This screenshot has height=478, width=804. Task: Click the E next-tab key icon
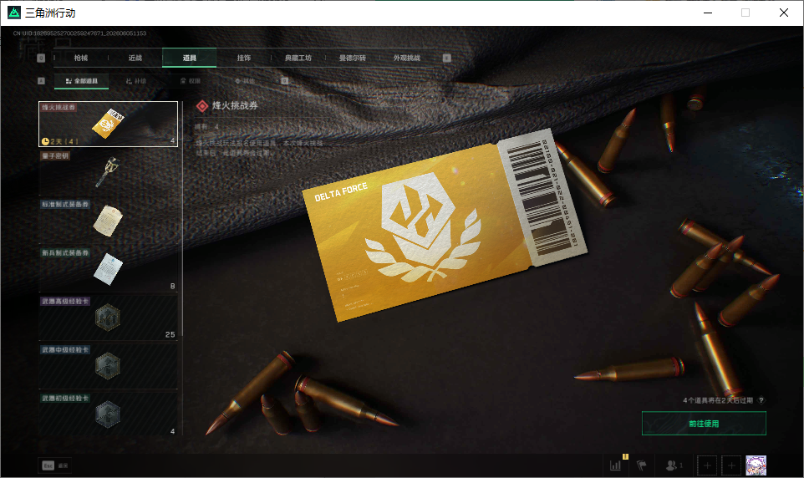(446, 58)
